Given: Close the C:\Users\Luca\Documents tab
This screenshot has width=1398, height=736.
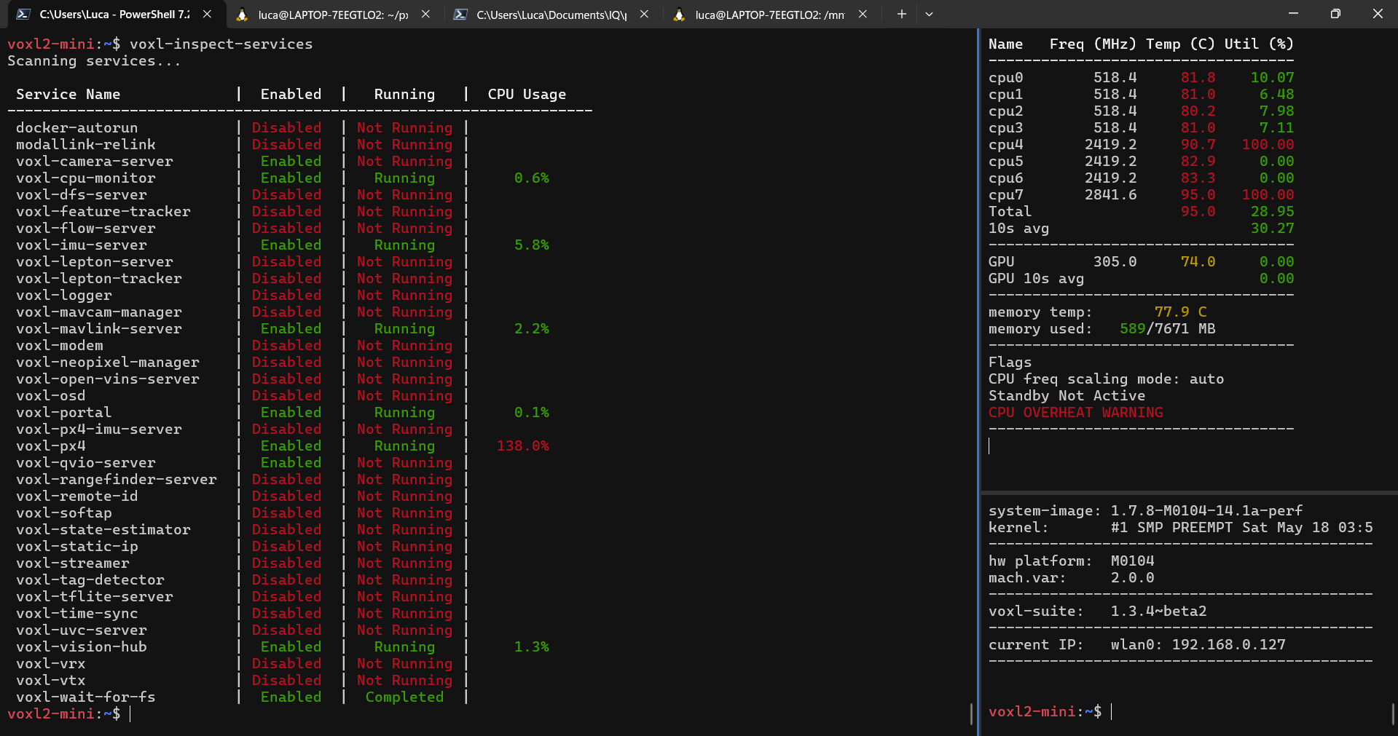Looking at the screenshot, I should [644, 14].
